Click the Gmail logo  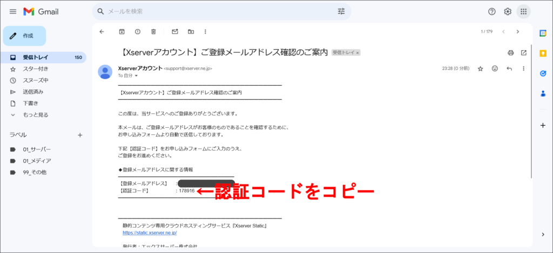coord(41,12)
